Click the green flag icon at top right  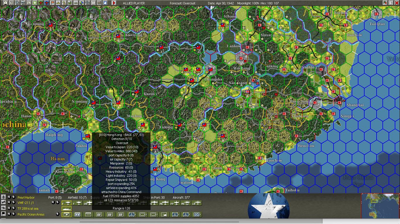coord(385,3)
